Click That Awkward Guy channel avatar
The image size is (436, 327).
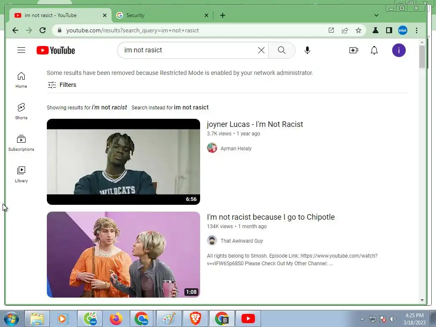(x=212, y=240)
